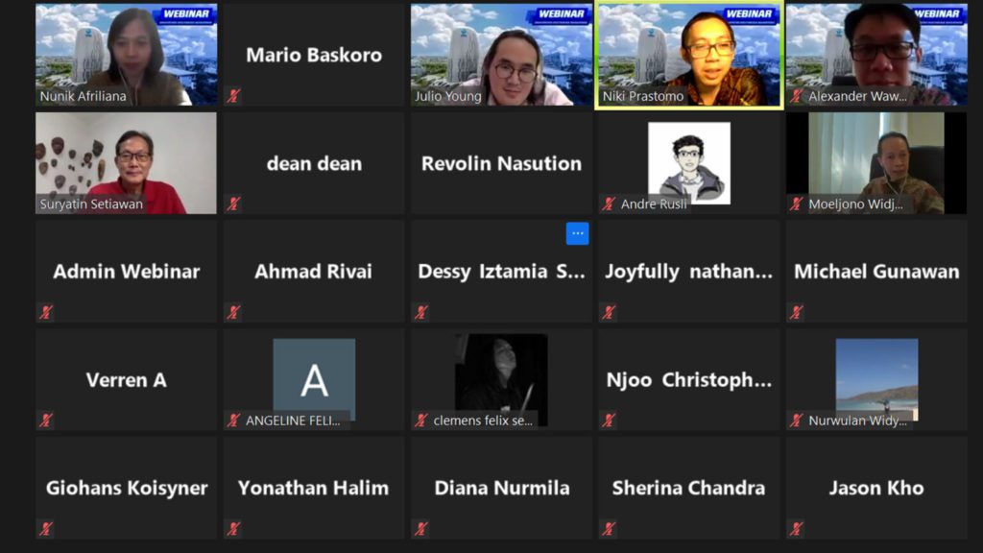Click the muted mic icon on Mario Baskoro's tile
983x553 pixels.
click(x=233, y=96)
